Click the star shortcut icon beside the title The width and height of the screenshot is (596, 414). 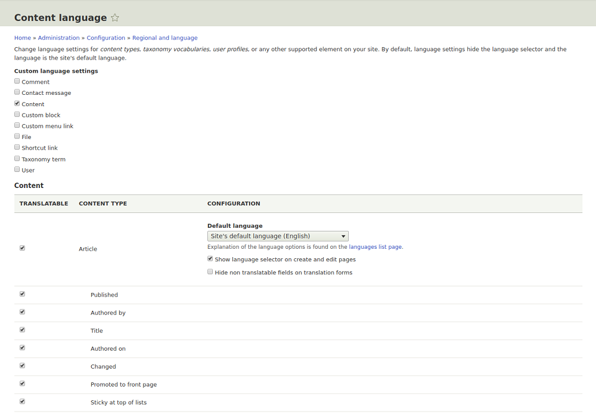tap(115, 18)
